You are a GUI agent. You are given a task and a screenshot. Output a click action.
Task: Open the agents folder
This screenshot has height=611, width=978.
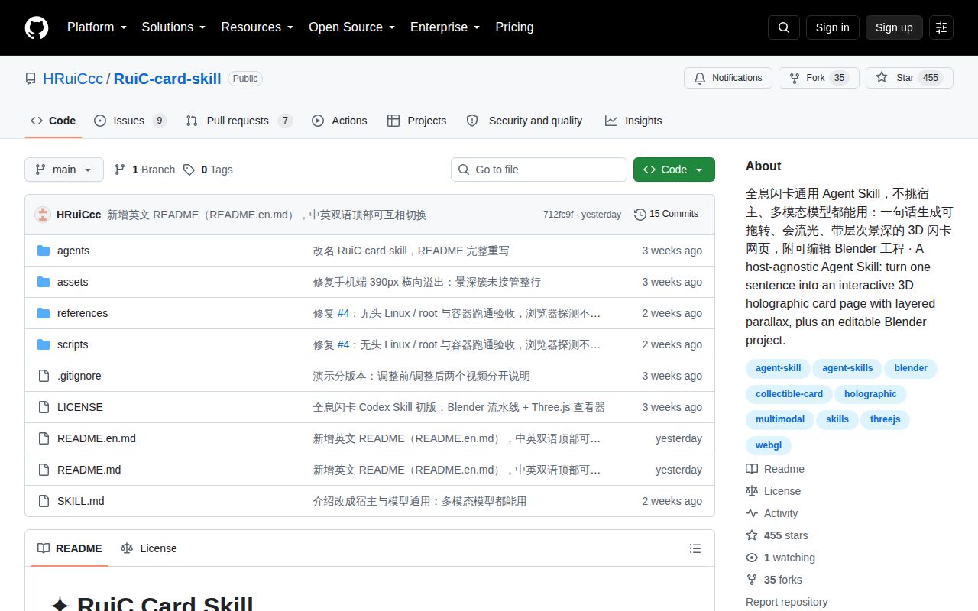(73, 251)
